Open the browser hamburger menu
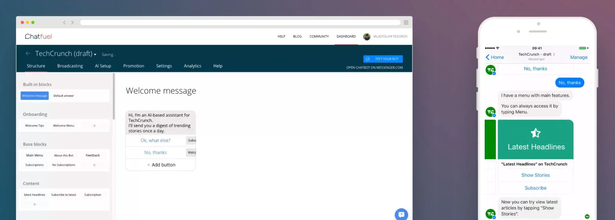The width and height of the screenshot is (615, 220). pos(406,23)
